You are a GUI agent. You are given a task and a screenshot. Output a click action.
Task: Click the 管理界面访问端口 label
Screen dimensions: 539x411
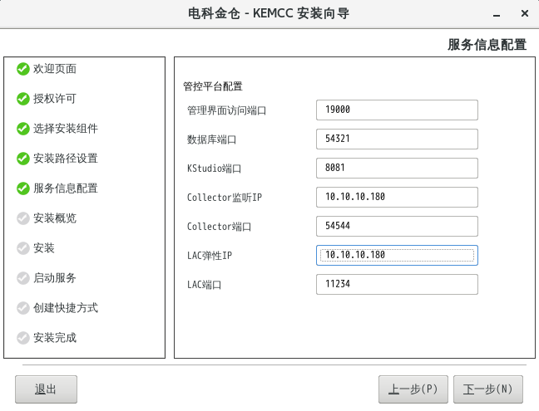click(226, 110)
